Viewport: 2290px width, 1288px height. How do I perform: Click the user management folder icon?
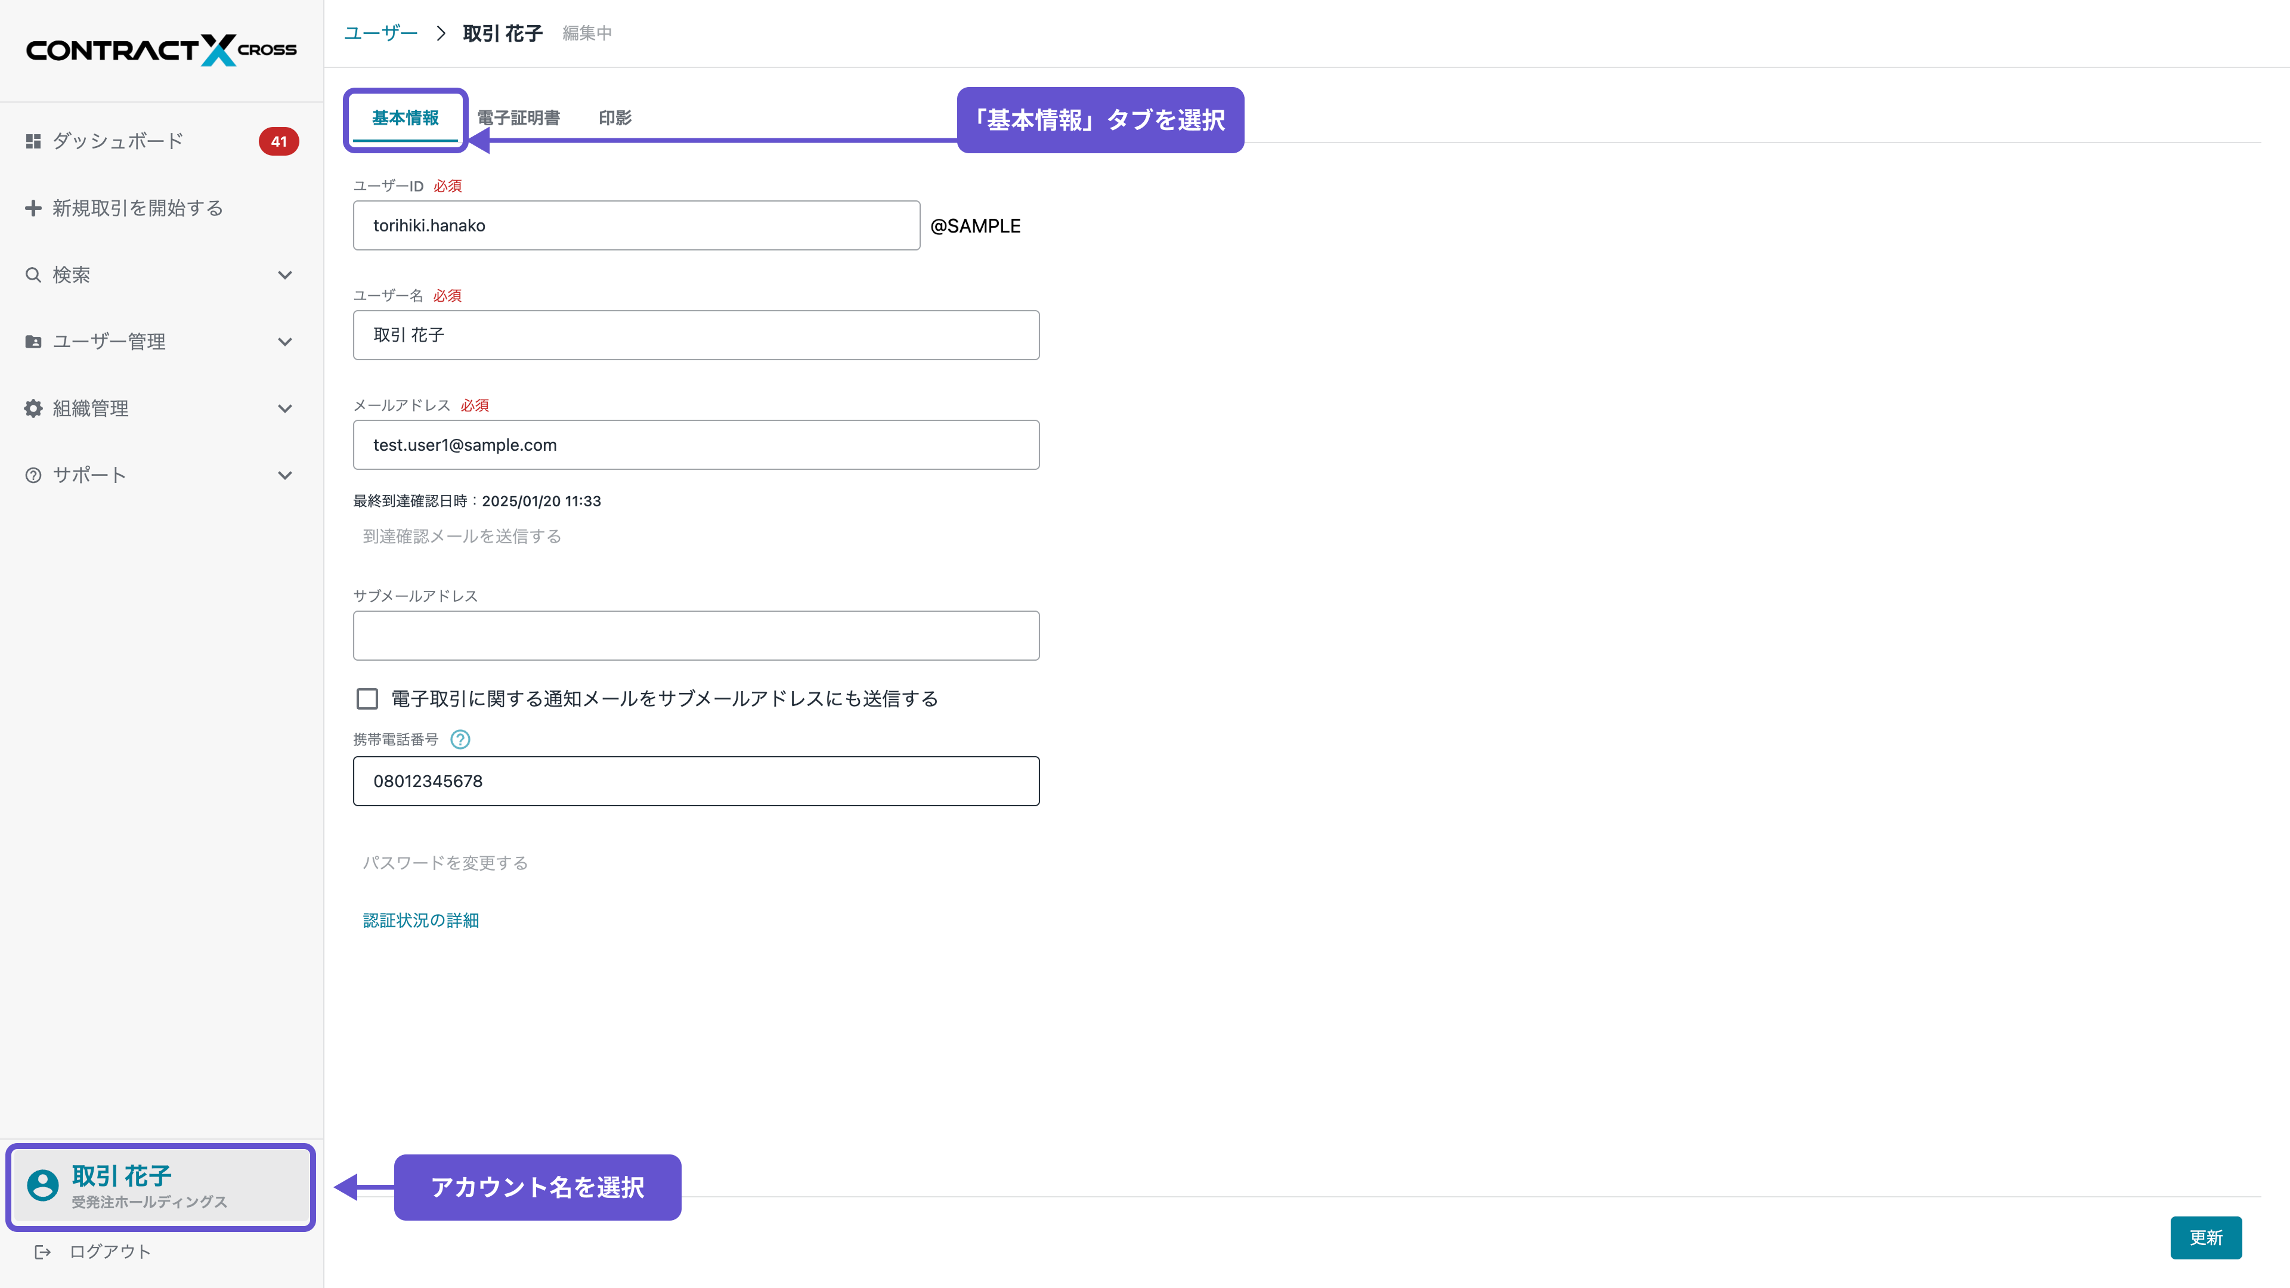click(33, 341)
